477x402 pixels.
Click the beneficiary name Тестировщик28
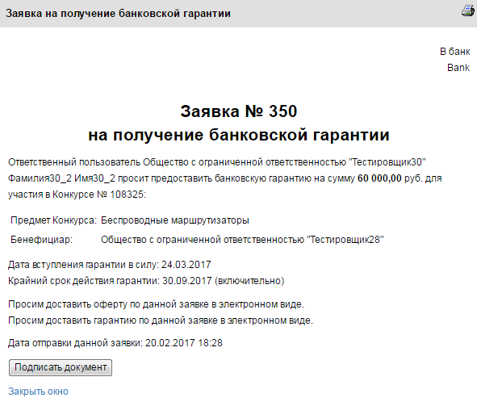pyautogui.click(x=345, y=240)
